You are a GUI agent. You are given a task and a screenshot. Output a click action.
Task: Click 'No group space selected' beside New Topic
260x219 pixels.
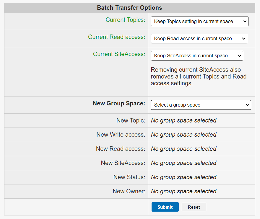(x=184, y=121)
